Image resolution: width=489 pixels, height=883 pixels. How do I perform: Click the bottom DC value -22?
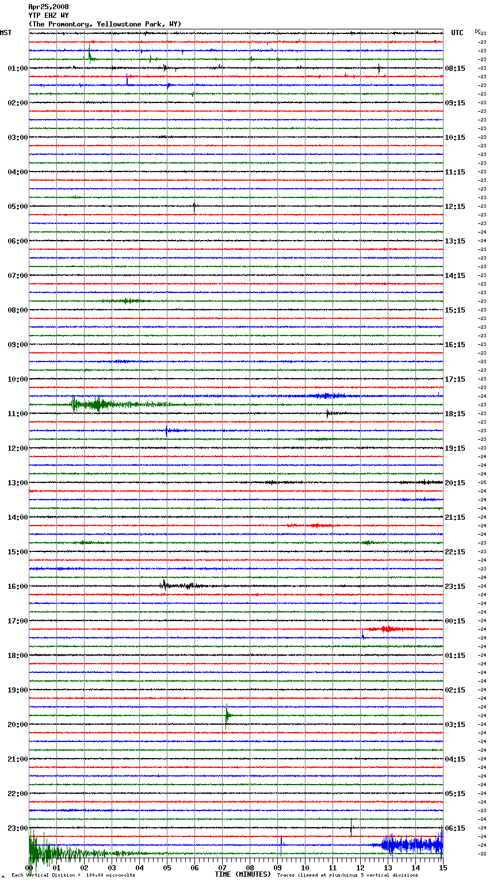482,854
